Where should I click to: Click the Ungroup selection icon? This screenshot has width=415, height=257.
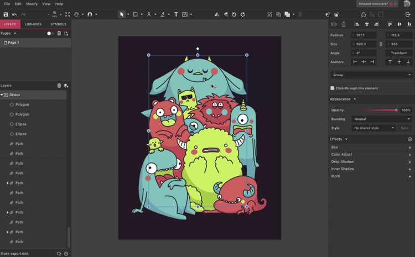(x=278, y=14)
